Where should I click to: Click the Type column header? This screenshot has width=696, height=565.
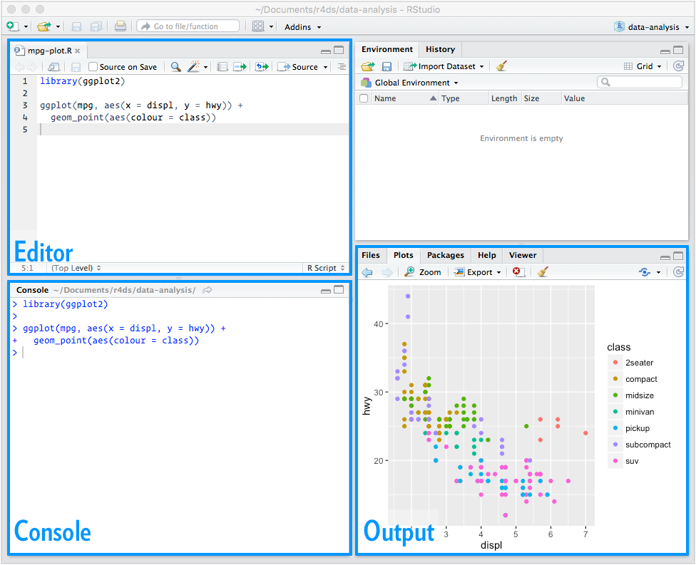point(464,98)
